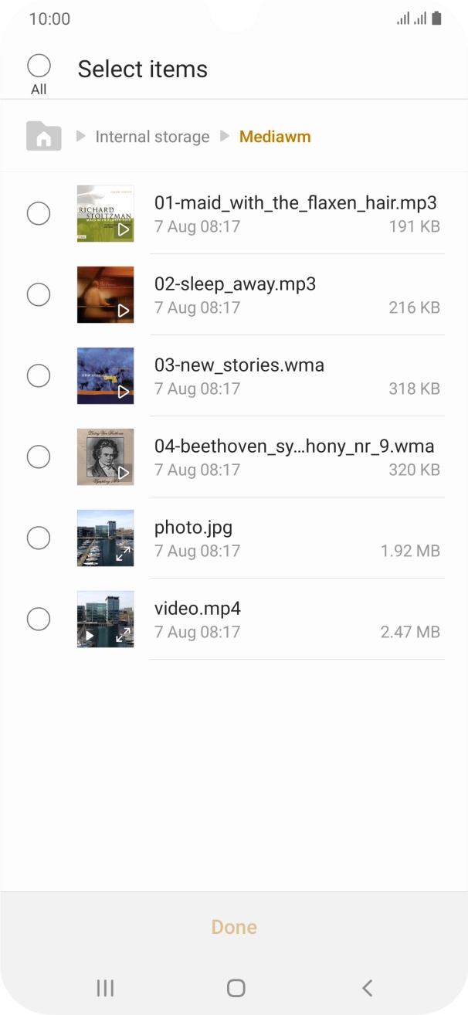Image resolution: width=468 pixels, height=1015 pixels.
Task: Enable the All selection circle
Action: pyautogui.click(x=39, y=66)
